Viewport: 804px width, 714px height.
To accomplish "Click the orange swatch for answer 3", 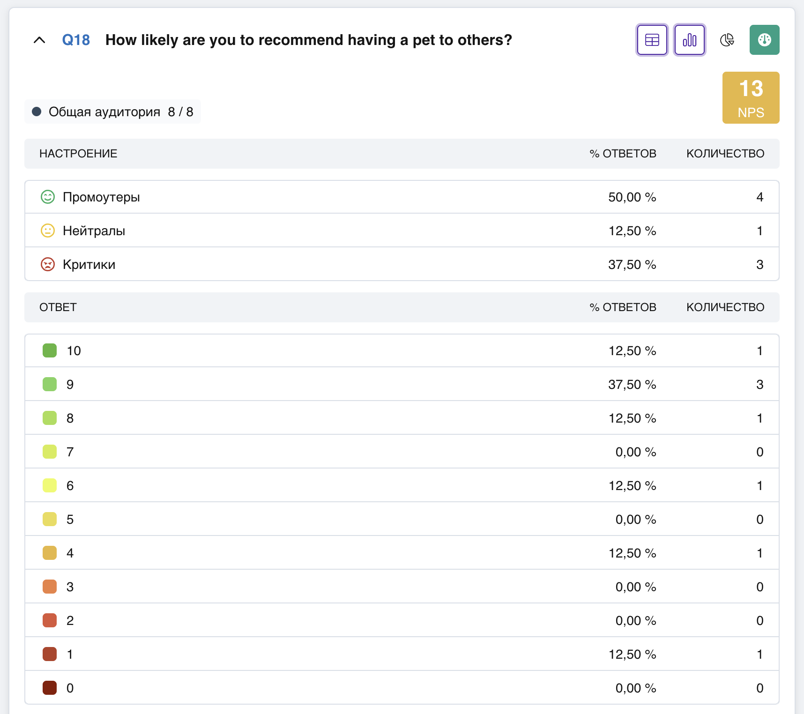I will (x=50, y=587).
